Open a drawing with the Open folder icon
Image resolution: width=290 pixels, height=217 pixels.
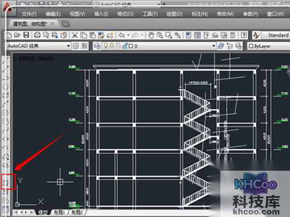pos(17,35)
